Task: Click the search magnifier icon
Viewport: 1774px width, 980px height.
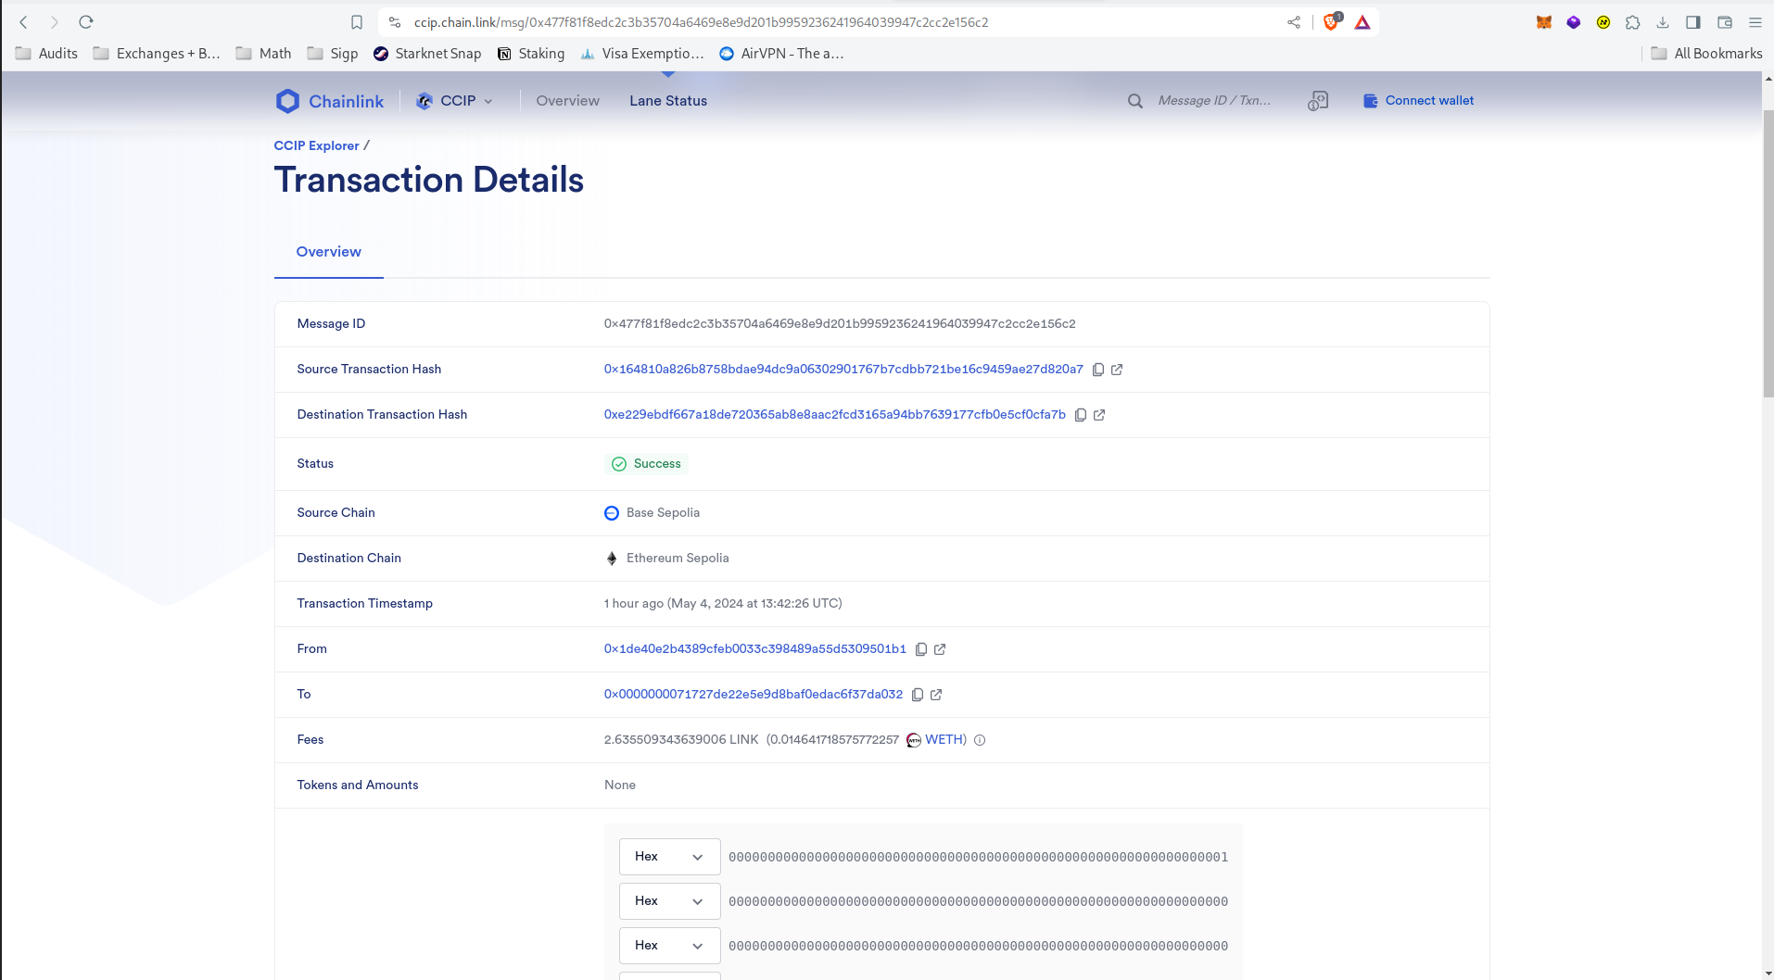Action: (x=1135, y=101)
